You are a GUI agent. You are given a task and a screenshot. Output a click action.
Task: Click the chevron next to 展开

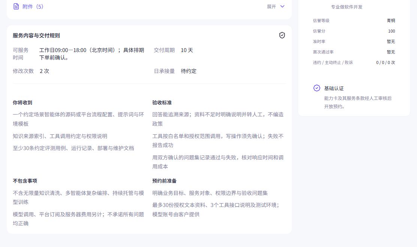click(282, 6)
